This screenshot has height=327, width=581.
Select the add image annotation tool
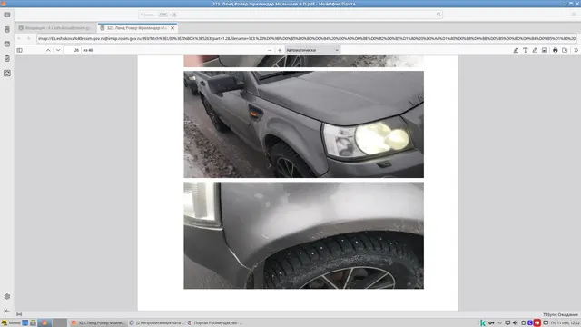pos(545,50)
